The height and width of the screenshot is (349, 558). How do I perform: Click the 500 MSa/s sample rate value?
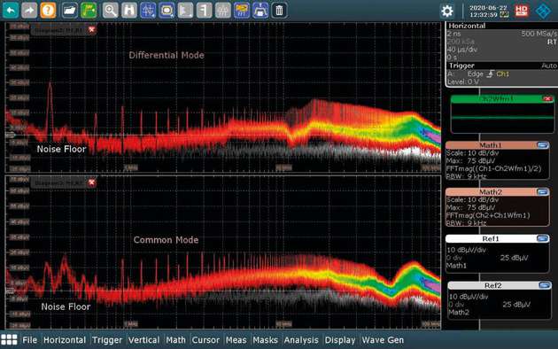pyautogui.click(x=539, y=34)
